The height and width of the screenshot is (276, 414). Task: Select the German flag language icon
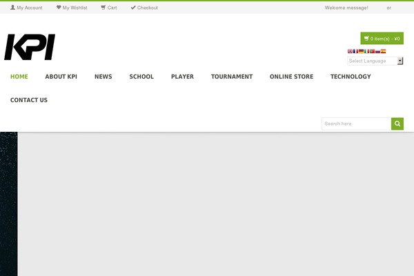pos(361,51)
